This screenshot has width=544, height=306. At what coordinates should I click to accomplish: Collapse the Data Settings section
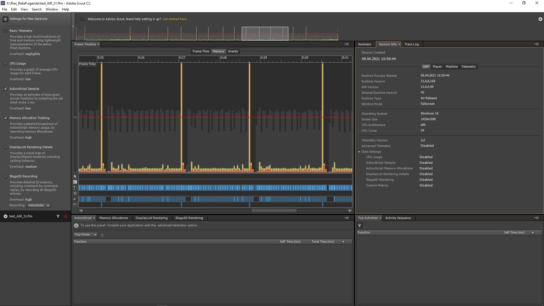pos(359,152)
